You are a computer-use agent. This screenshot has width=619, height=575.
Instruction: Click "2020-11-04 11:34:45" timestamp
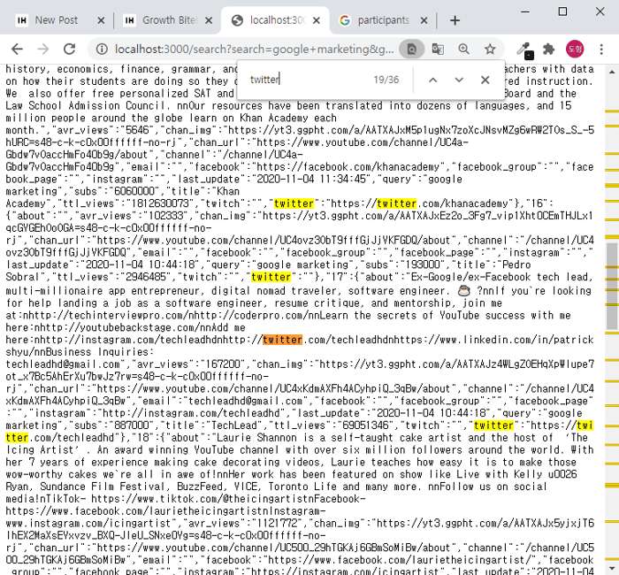[311, 179]
